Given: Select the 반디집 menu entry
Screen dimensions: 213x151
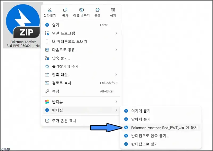Looking at the screenshot, I should coord(81,110).
